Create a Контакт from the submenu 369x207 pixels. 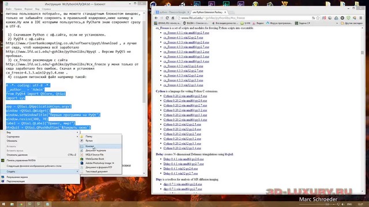click(100, 146)
